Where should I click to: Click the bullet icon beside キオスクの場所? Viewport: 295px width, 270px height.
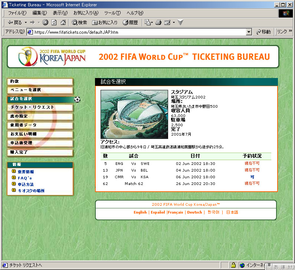tap(14, 190)
